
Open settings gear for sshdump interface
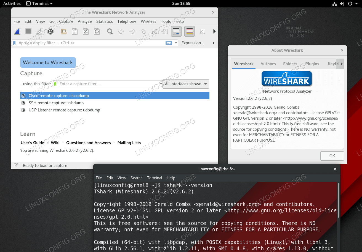(x=23, y=103)
